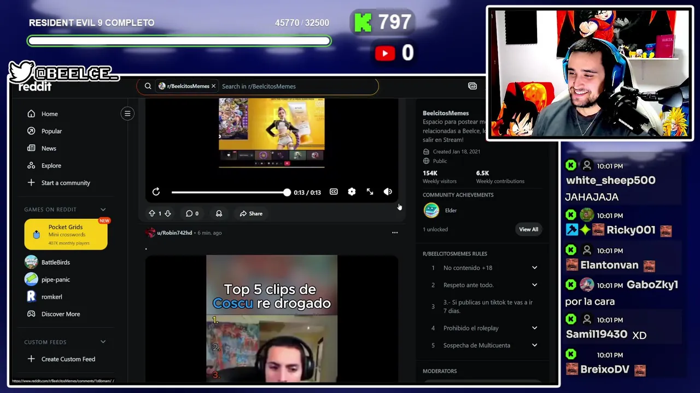Open video settings gear
The height and width of the screenshot is (393, 700).
[x=352, y=192]
